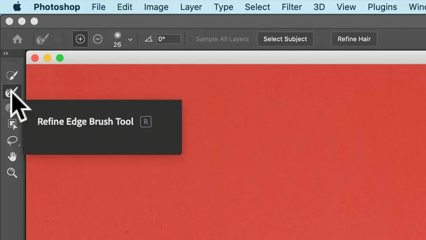Select the Zoom tool
This screenshot has width=426, height=240.
click(12, 173)
